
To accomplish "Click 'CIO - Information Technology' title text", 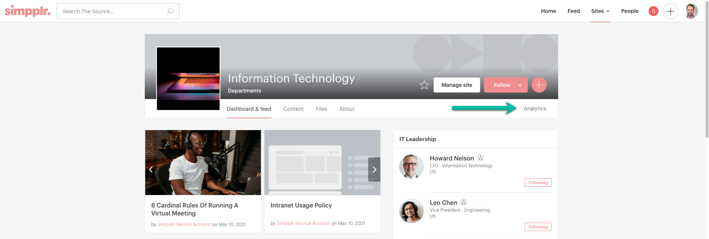I will (x=461, y=166).
